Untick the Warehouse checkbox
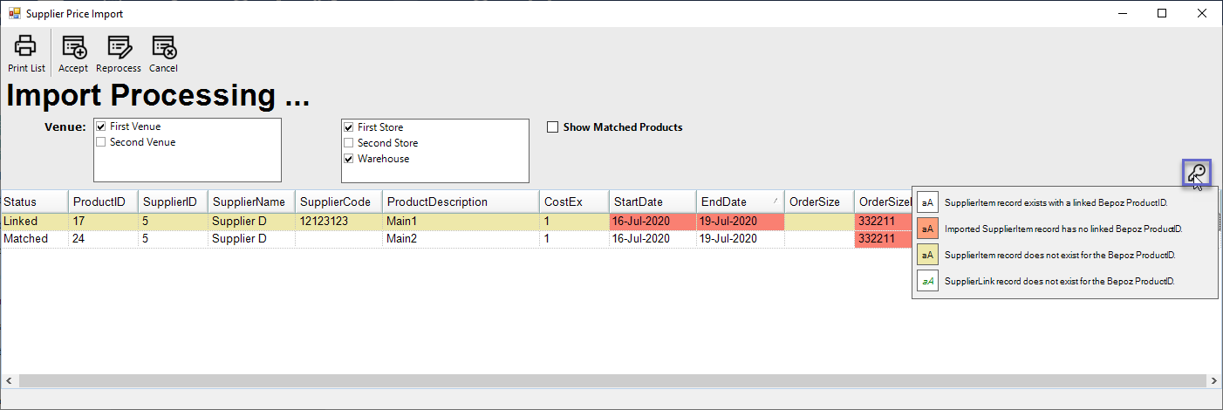The width and height of the screenshot is (1223, 410). 349,159
